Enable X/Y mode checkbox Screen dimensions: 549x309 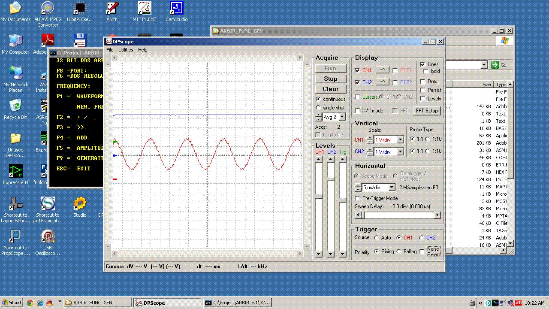click(x=358, y=111)
